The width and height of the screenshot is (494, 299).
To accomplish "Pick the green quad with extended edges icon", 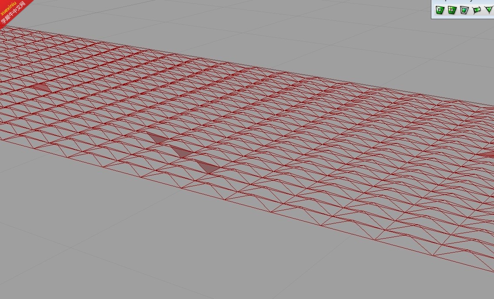I will pyautogui.click(x=477, y=10).
